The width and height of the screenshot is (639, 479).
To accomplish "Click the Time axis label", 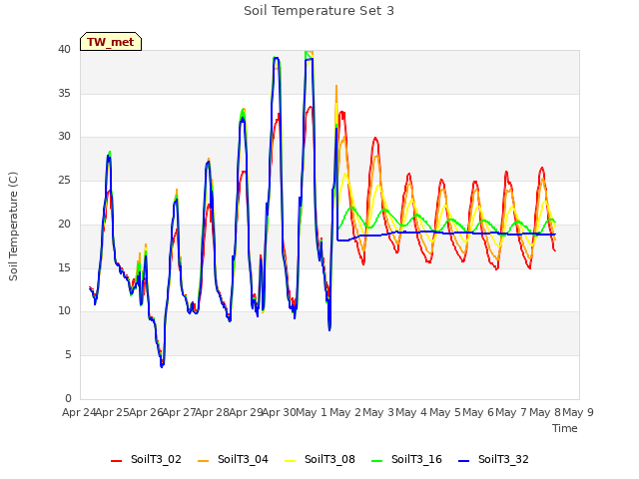I will click(565, 428).
